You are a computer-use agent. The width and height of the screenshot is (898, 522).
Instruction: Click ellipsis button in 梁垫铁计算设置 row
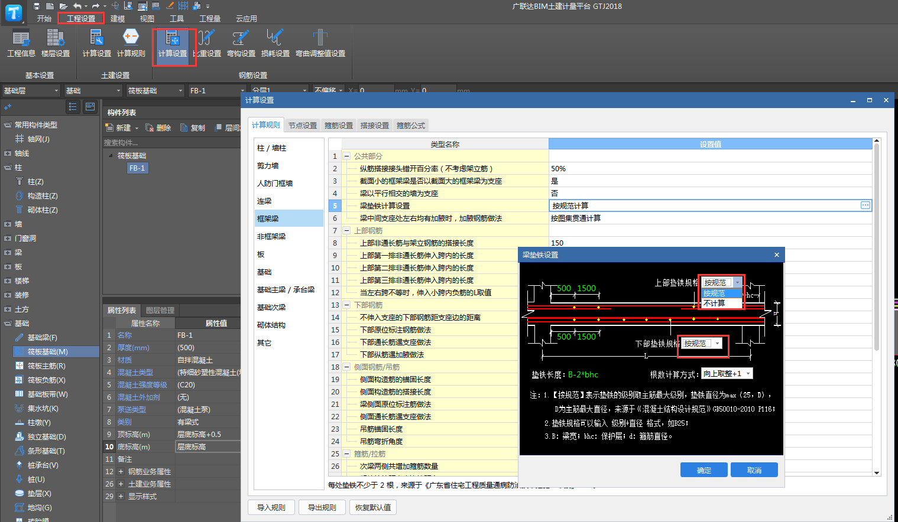pos(865,205)
